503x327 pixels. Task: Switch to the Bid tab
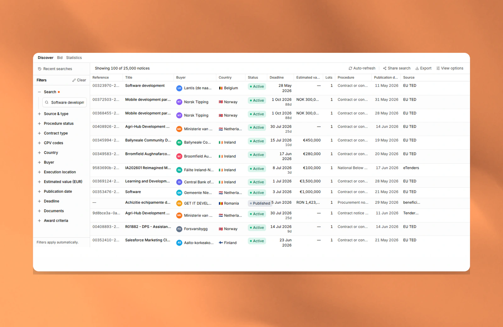pos(60,58)
